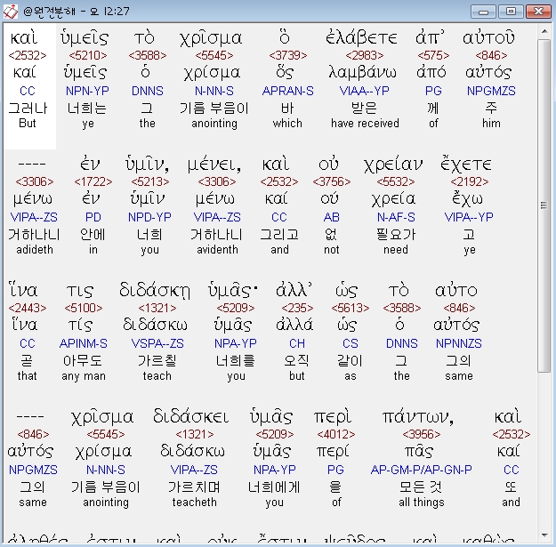The width and height of the screenshot is (556, 547).
Task: Click Strong's number <3739>
Action: pos(288,56)
